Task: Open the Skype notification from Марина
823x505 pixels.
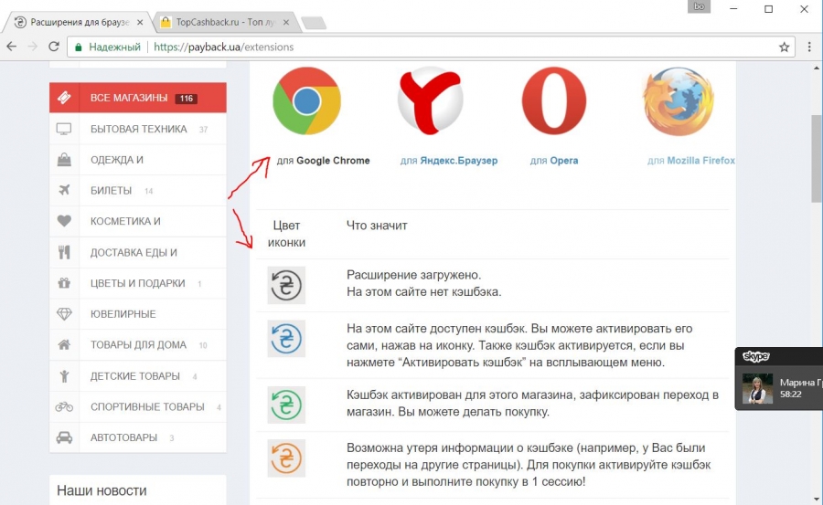Action: pyautogui.click(x=779, y=379)
